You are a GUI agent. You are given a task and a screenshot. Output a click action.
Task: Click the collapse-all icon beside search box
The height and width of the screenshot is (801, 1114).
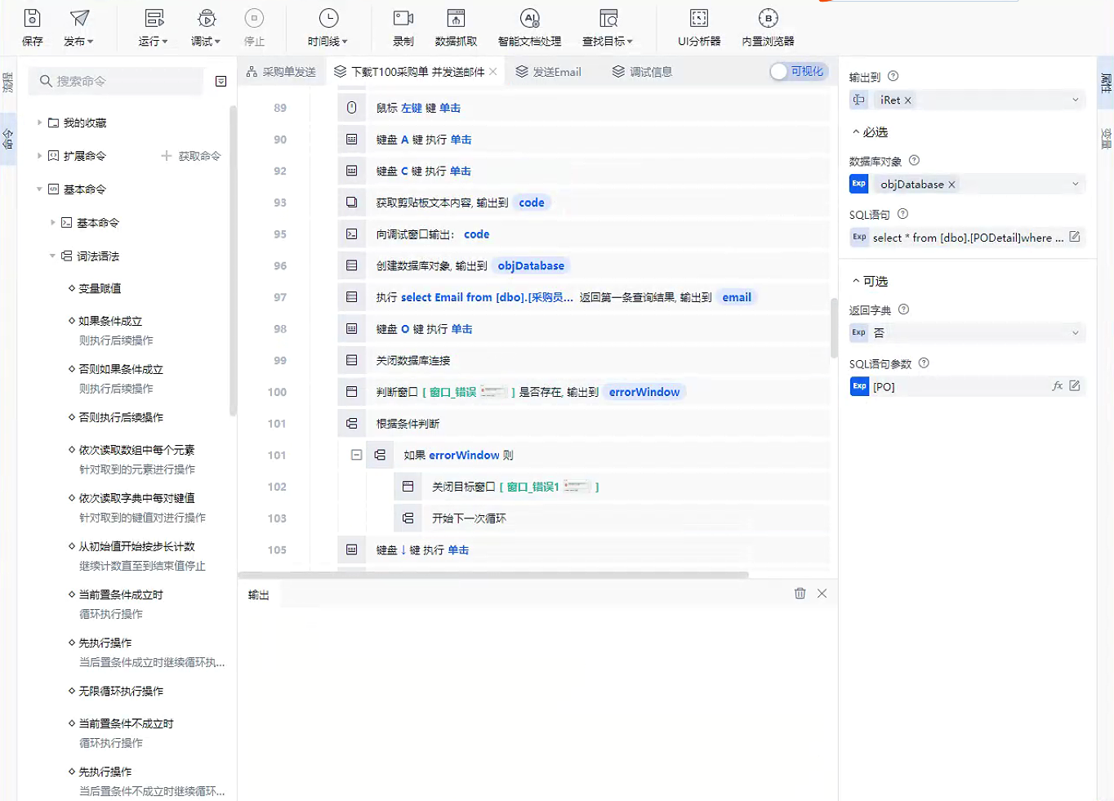coord(221,81)
